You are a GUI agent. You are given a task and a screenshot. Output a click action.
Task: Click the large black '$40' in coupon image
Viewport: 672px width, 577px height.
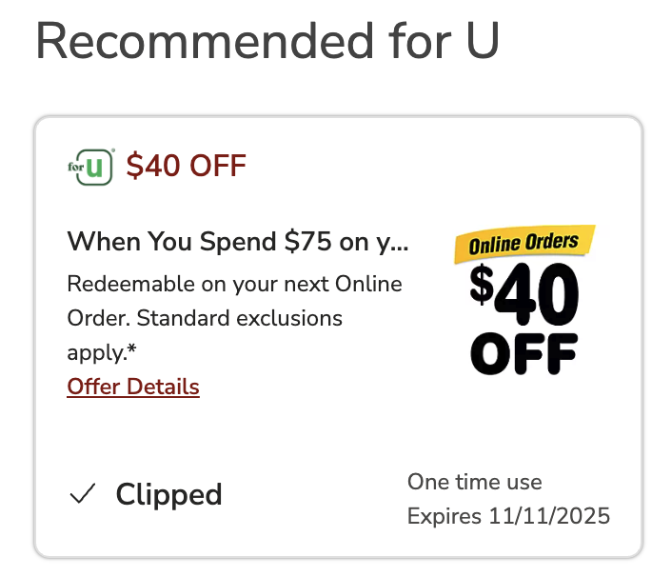(x=524, y=293)
